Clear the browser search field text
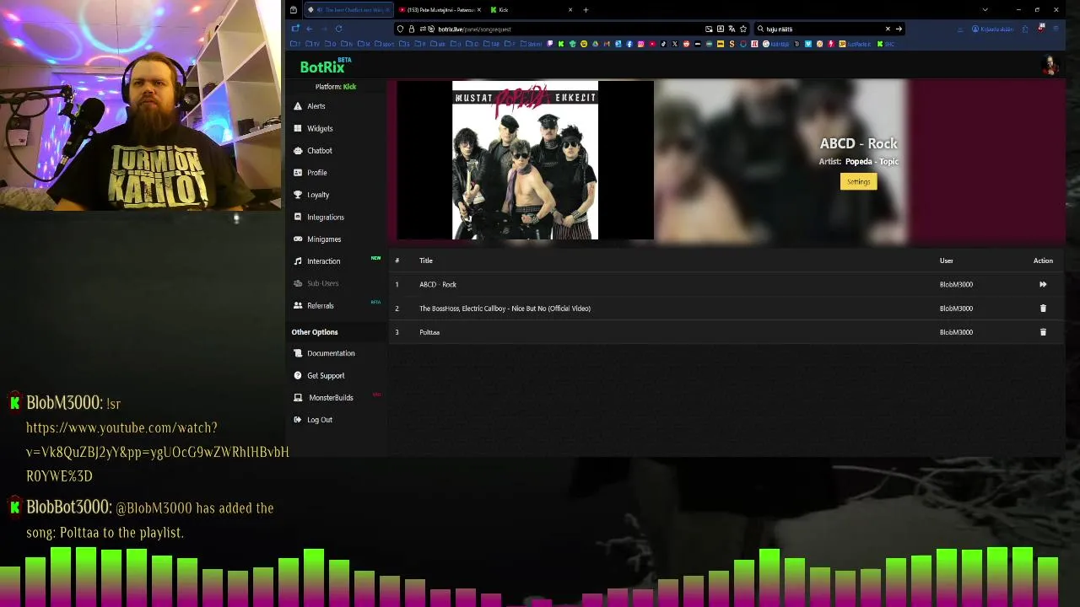Viewport: 1080px width, 607px height. pyautogui.click(x=888, y=29)
